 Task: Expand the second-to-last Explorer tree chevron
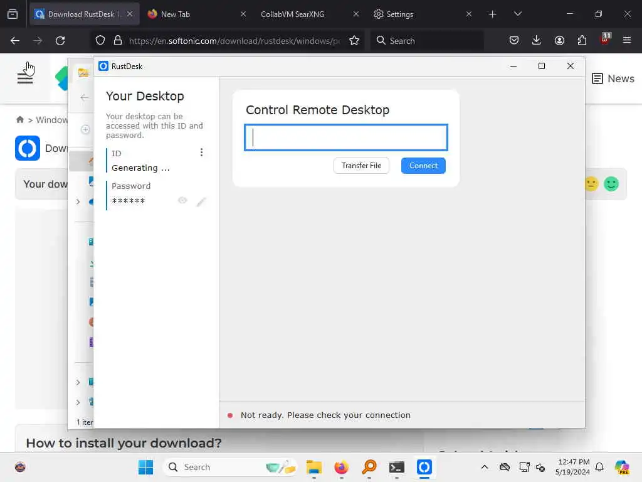coord(78,382)
